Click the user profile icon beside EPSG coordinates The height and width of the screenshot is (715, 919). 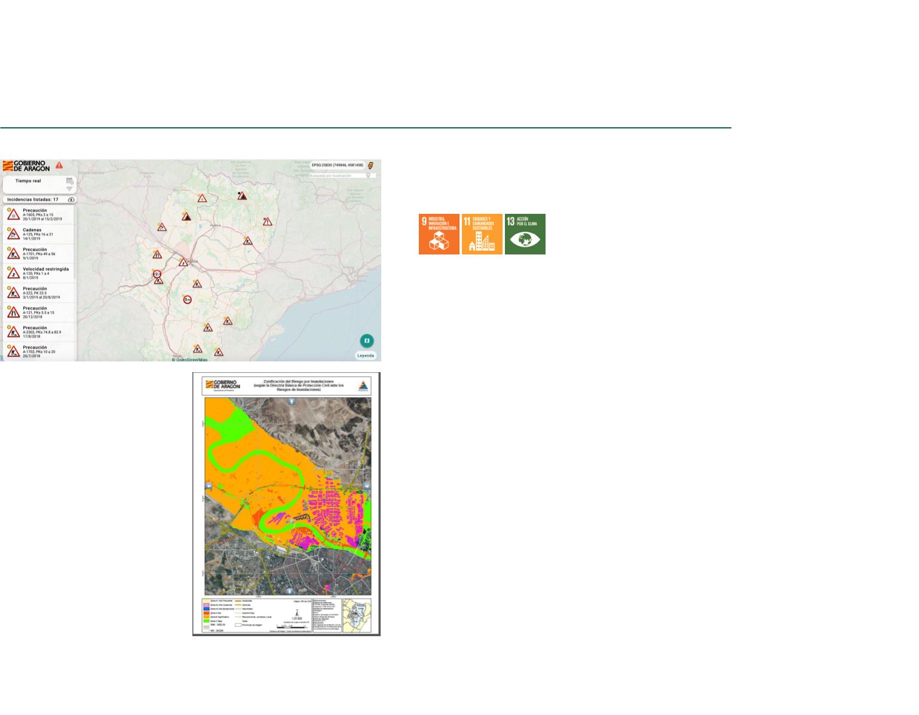click(371, 165)
